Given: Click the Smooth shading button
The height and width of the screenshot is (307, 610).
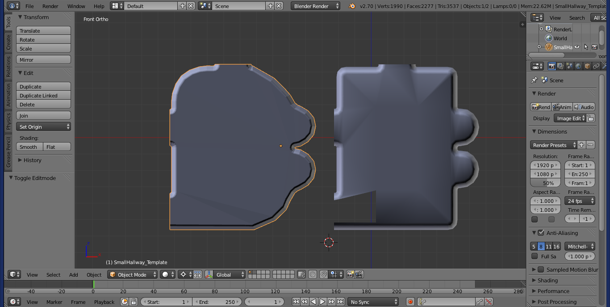Looking at the screenshot, I should pyautogui.click(x=30, y=147).
